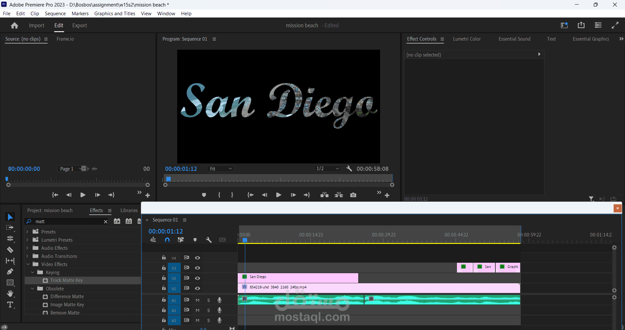
Task: Select the Hand tool
Action: coord(10,294)
